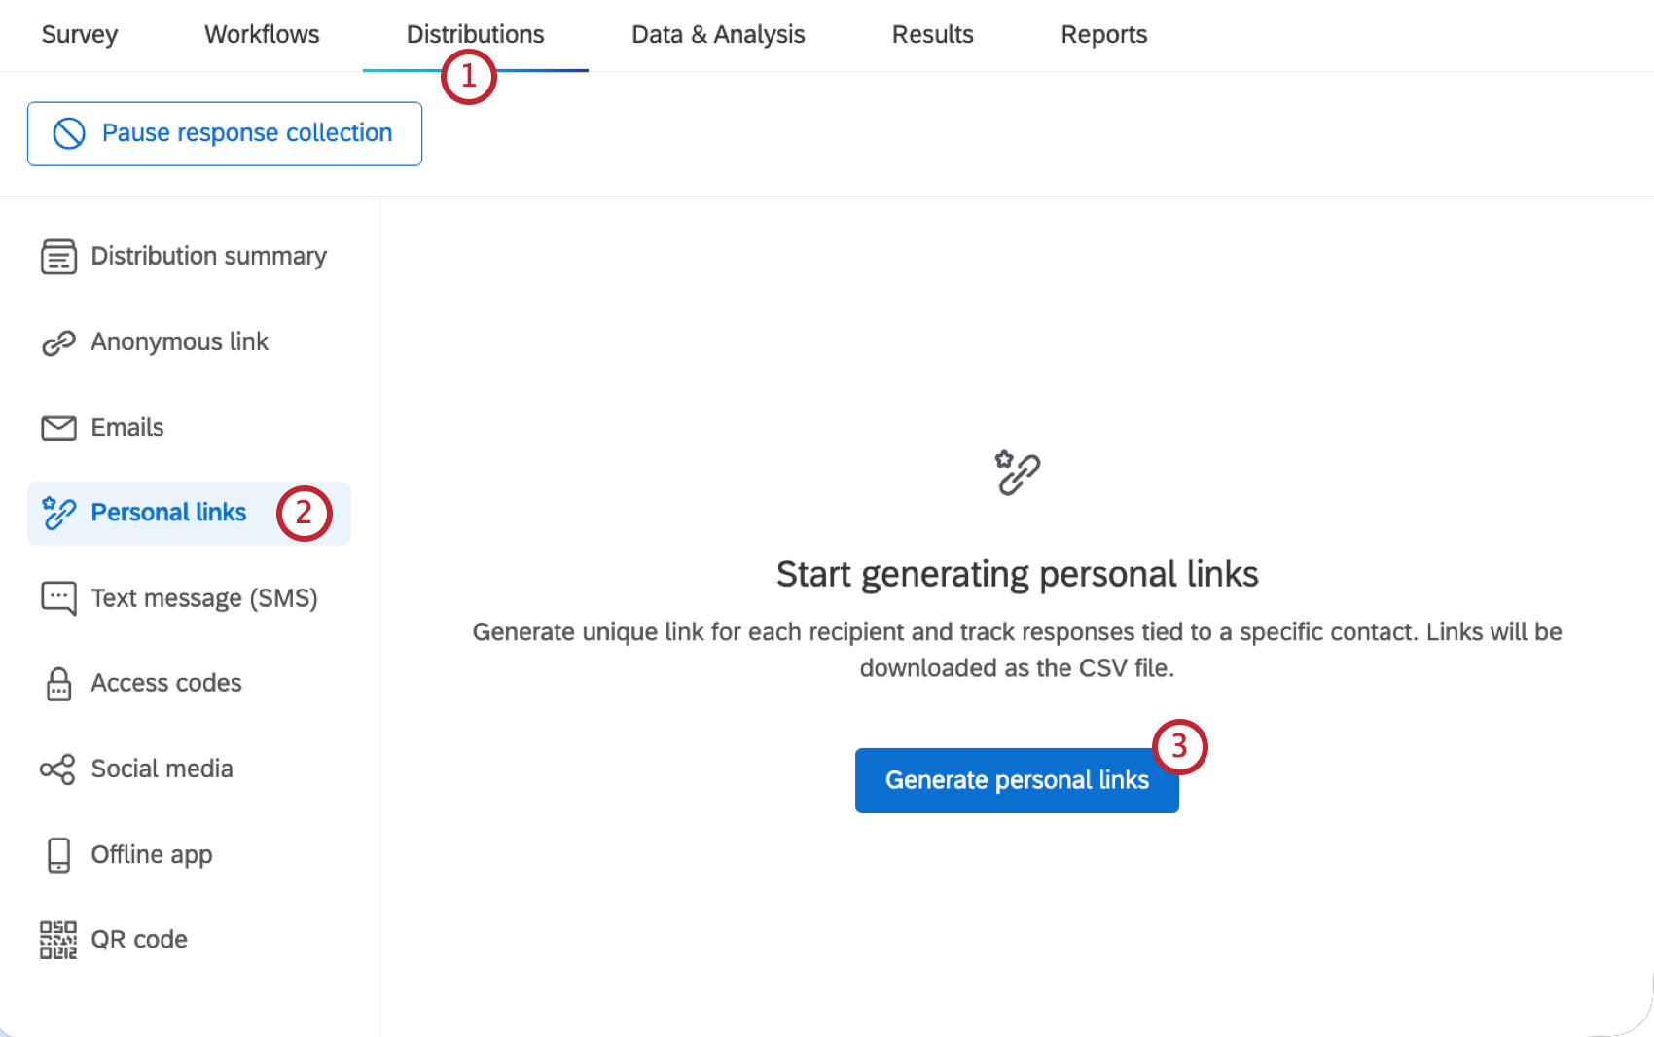Click the Personal links sidebar icon
Viewport: 1654px width, 1037px height.
click(x=58, y=513)
